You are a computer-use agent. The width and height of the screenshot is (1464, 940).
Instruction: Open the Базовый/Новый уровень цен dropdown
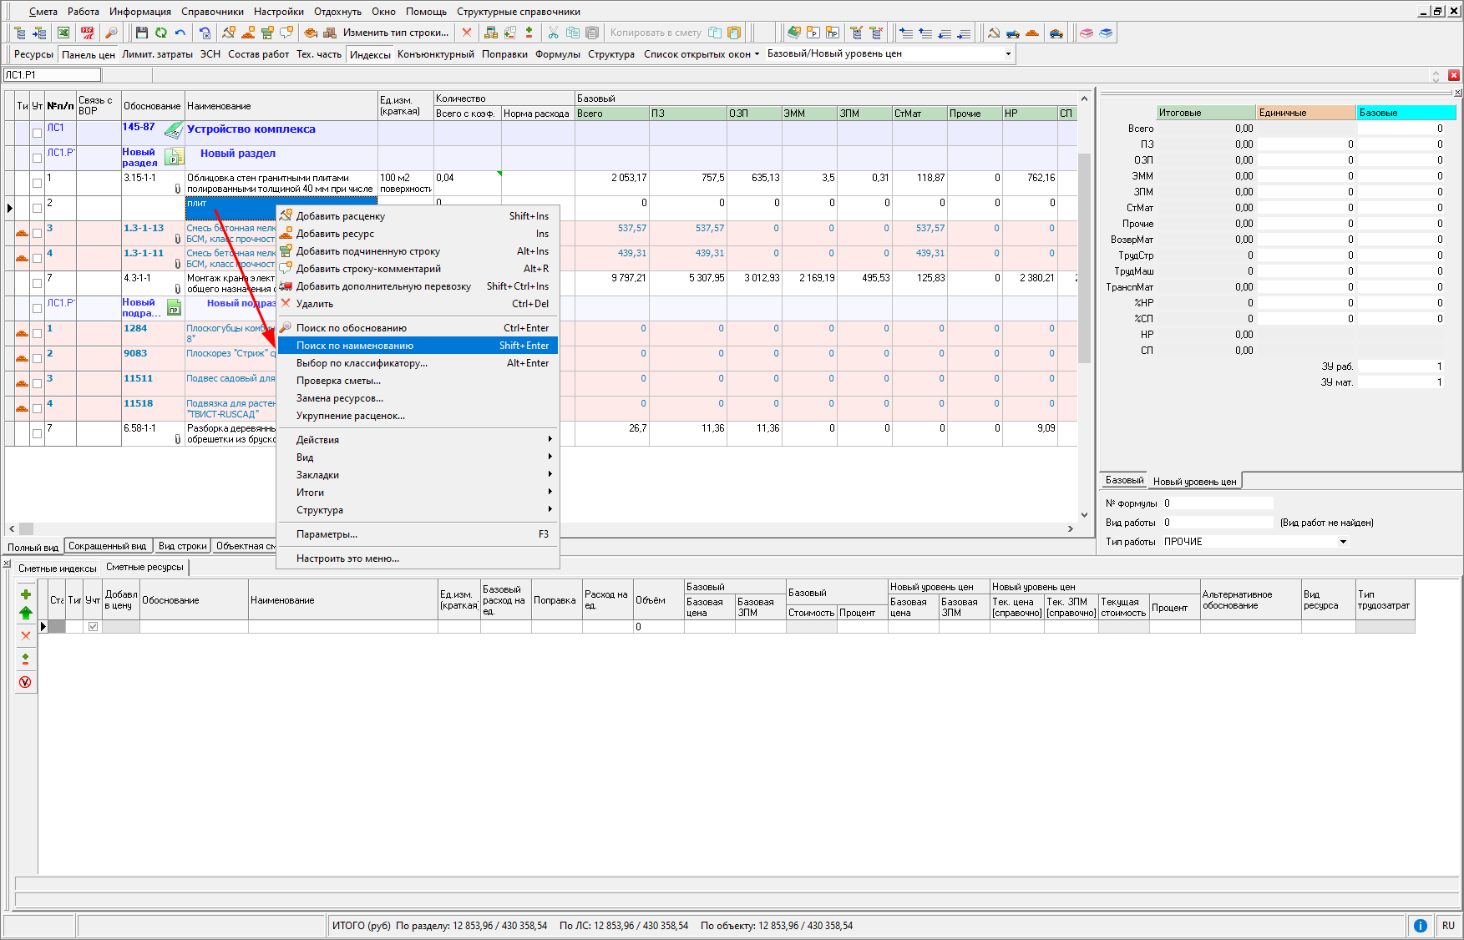tap(1008, 53)
